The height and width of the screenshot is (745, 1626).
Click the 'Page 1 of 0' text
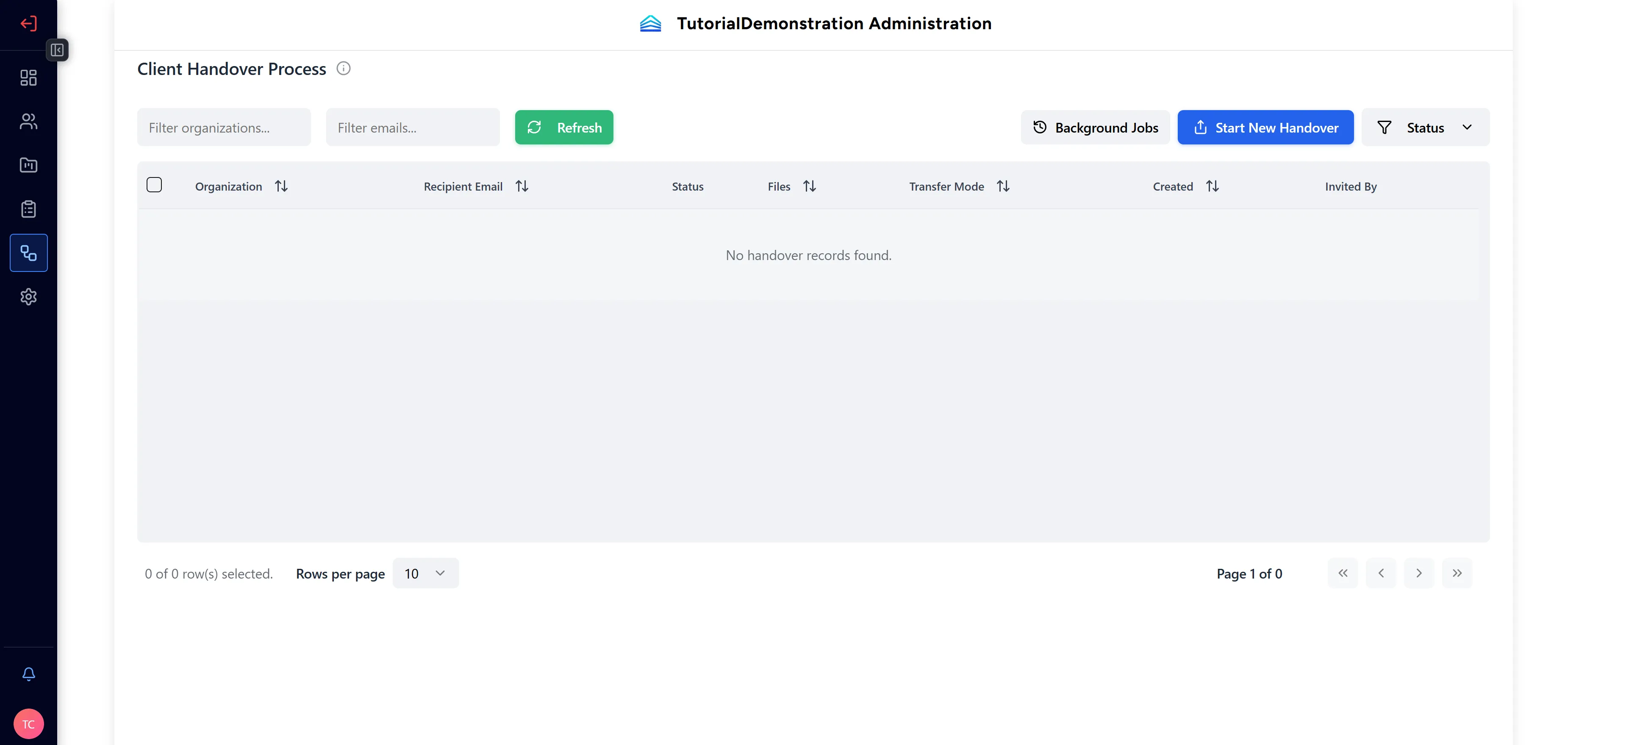[1249, 573]
